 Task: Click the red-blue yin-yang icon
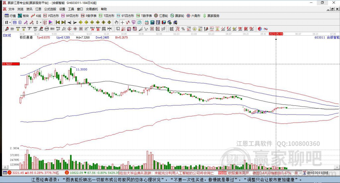tap(260, 29)
